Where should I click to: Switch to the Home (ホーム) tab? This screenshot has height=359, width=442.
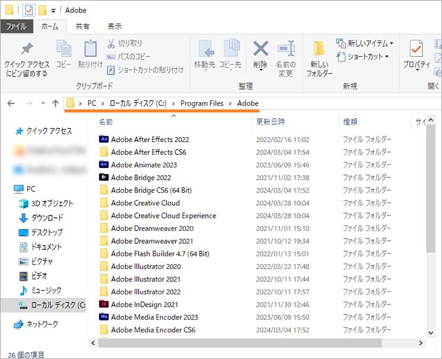pos(50,27)
